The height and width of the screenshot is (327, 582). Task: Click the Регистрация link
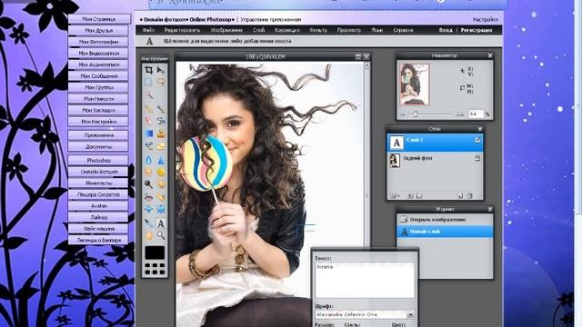[x=477, y=30]
